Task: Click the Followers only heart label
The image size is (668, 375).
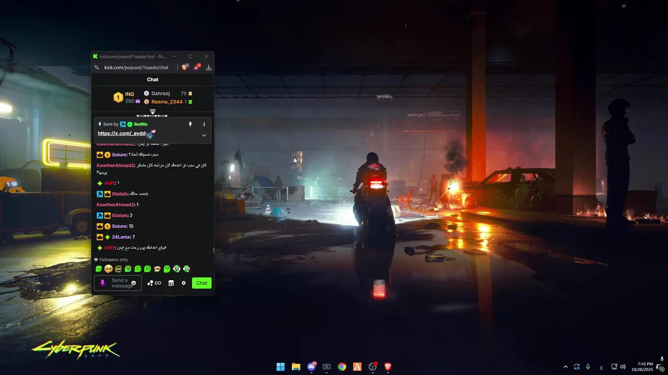Action: [x=111, y=259]
